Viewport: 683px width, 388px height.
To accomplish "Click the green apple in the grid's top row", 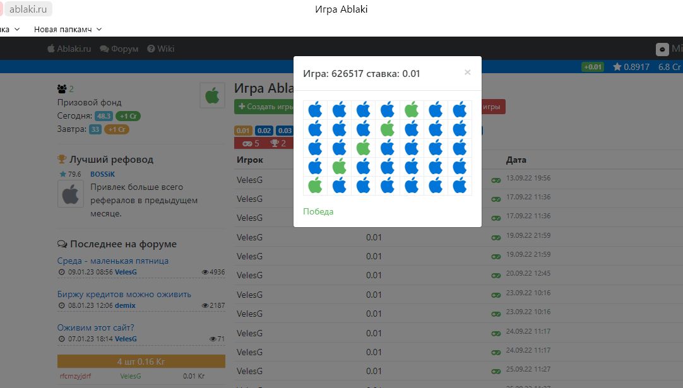I will (411, 110).
